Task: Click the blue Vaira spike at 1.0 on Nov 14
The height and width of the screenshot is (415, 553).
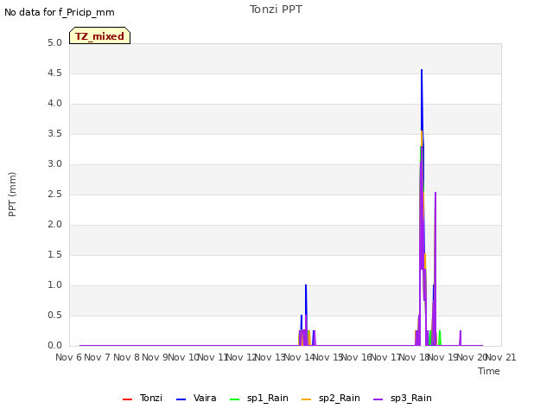Action: 306,285
